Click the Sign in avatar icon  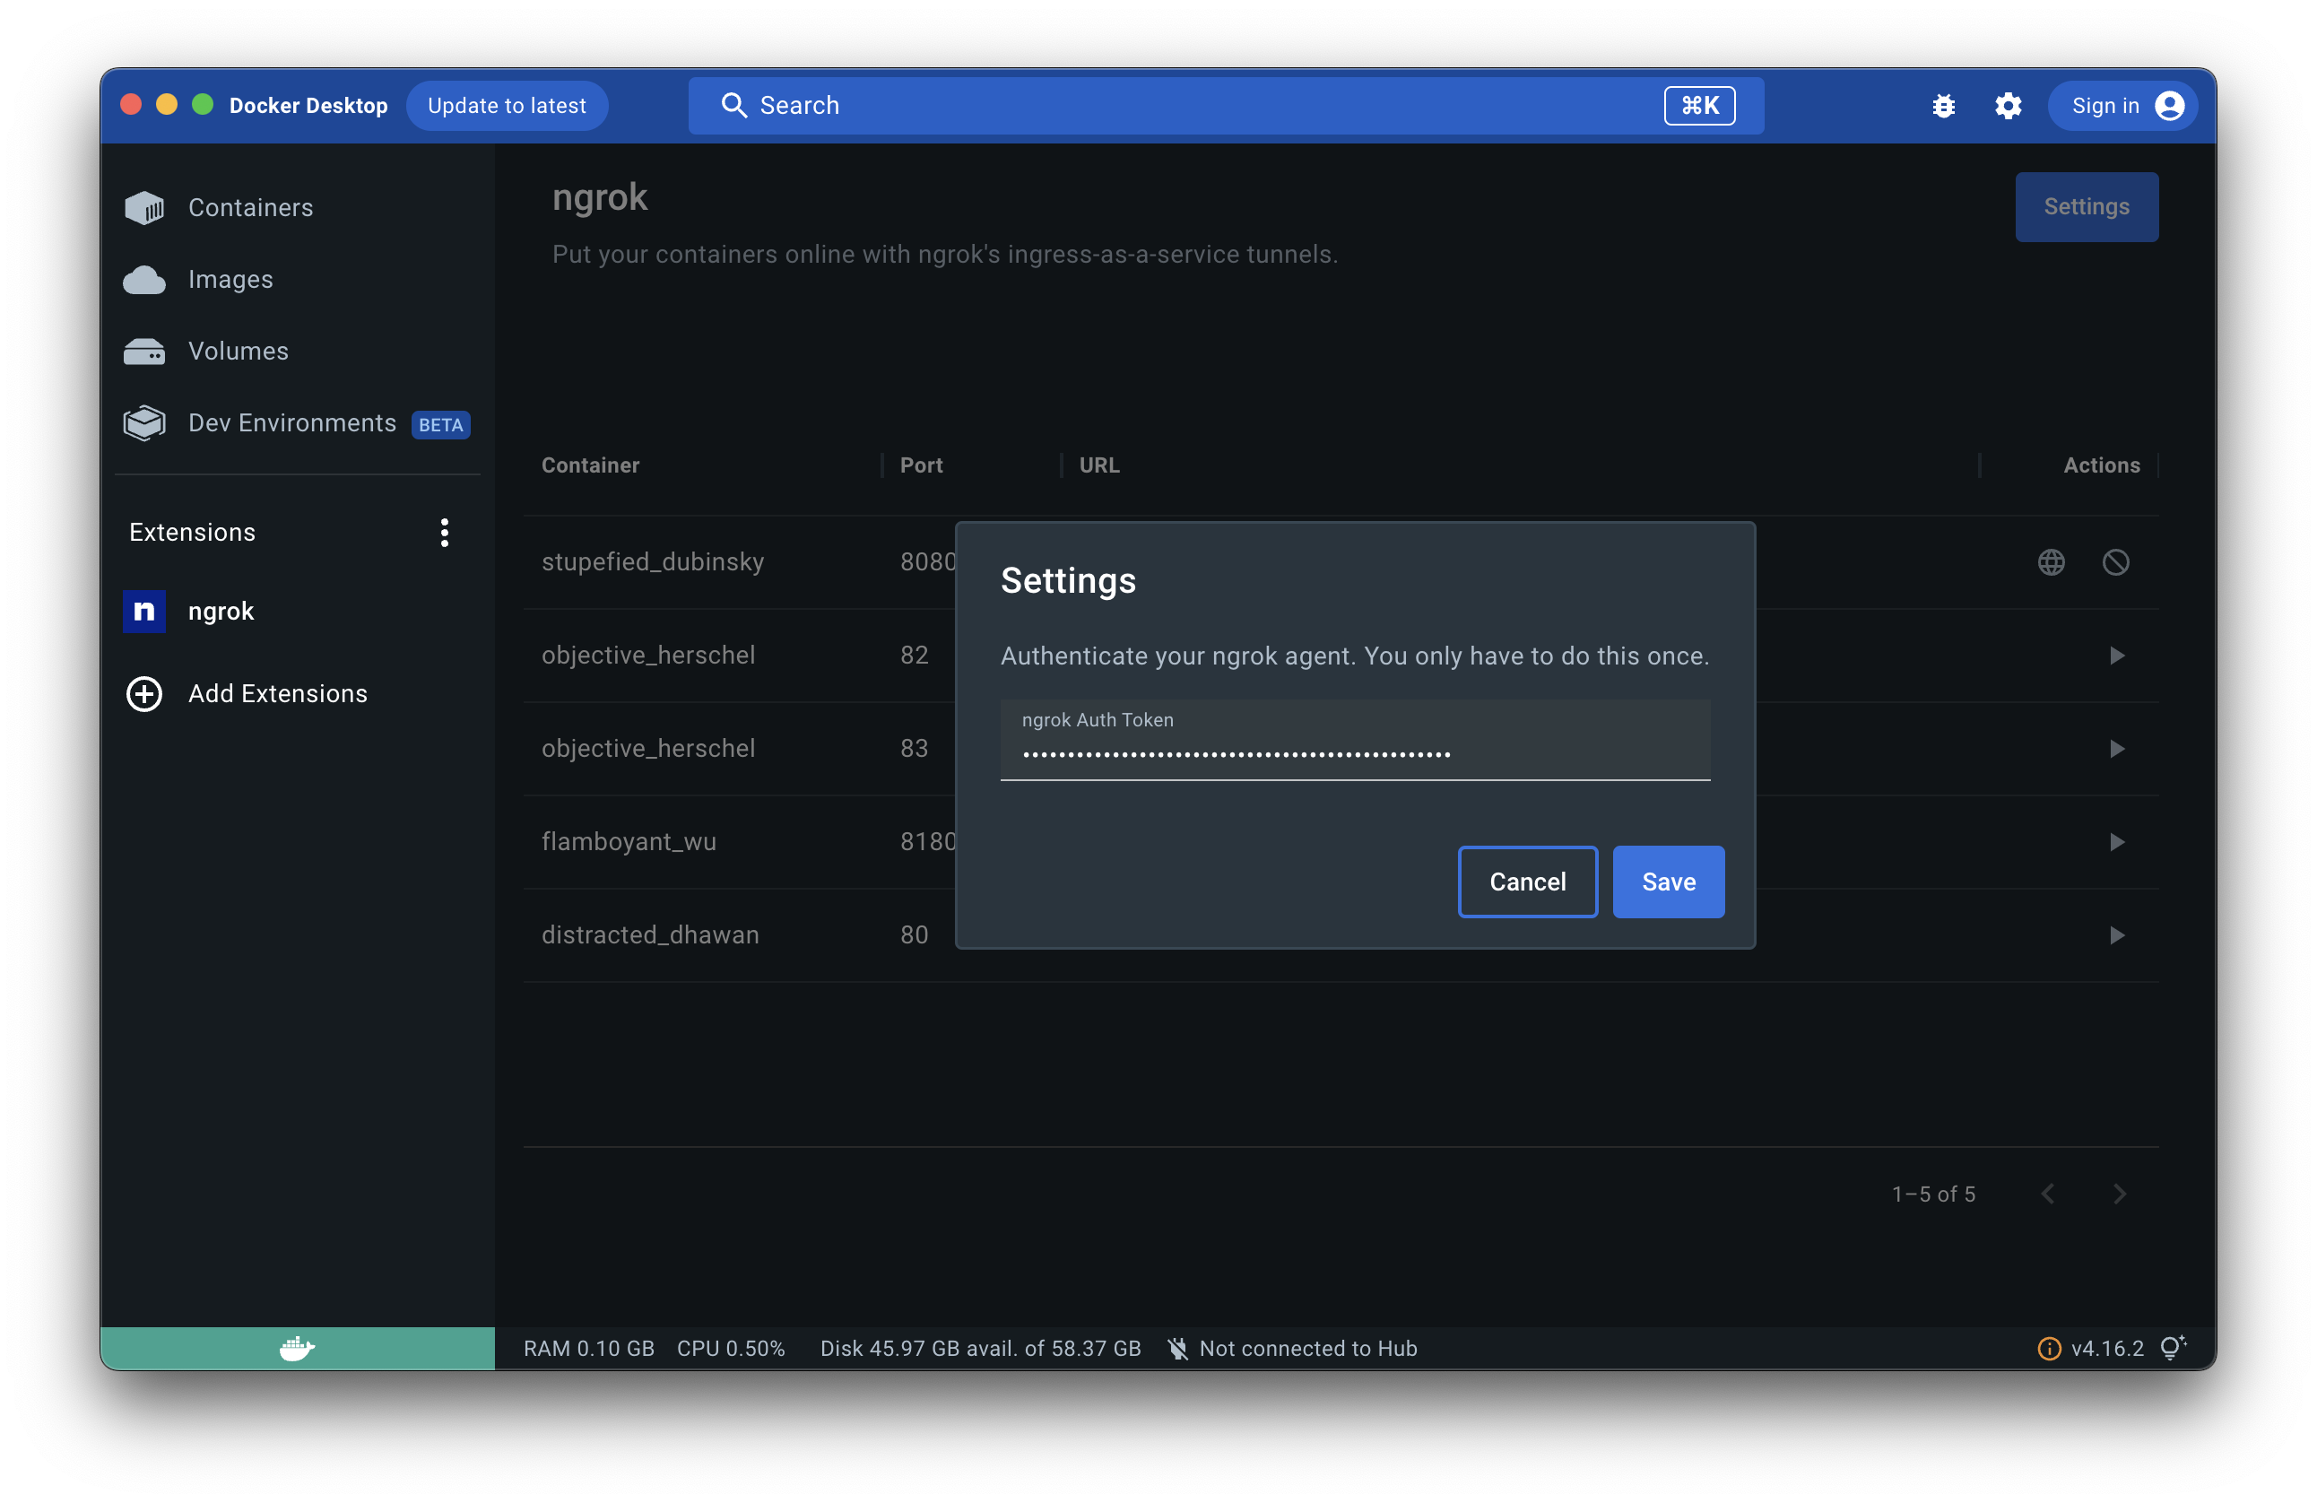(x=2170, y=105)
